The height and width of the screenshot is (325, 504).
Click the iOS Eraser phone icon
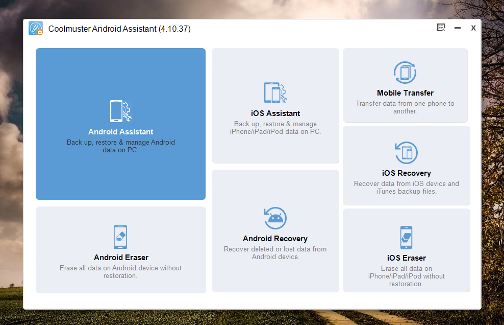406,238
